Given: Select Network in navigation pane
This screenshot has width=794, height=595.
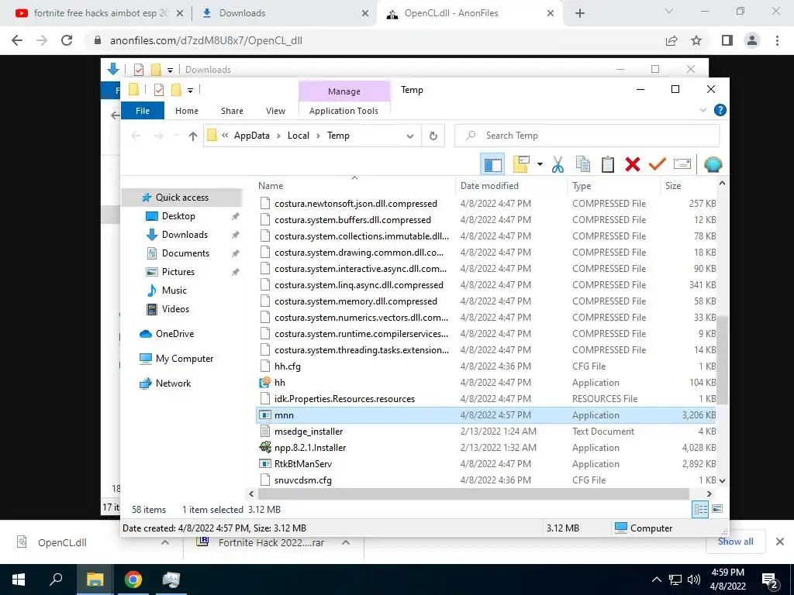Looking at the screenshot, I should point(173,383).
